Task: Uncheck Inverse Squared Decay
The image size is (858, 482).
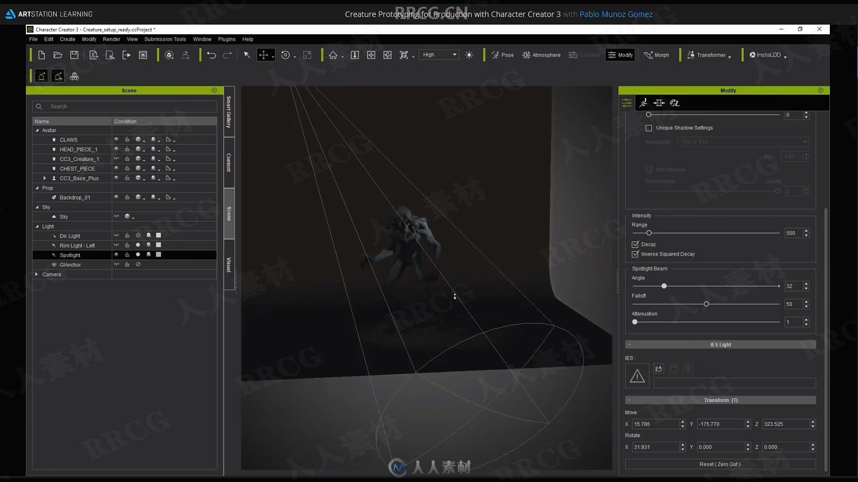Action: 635,254
